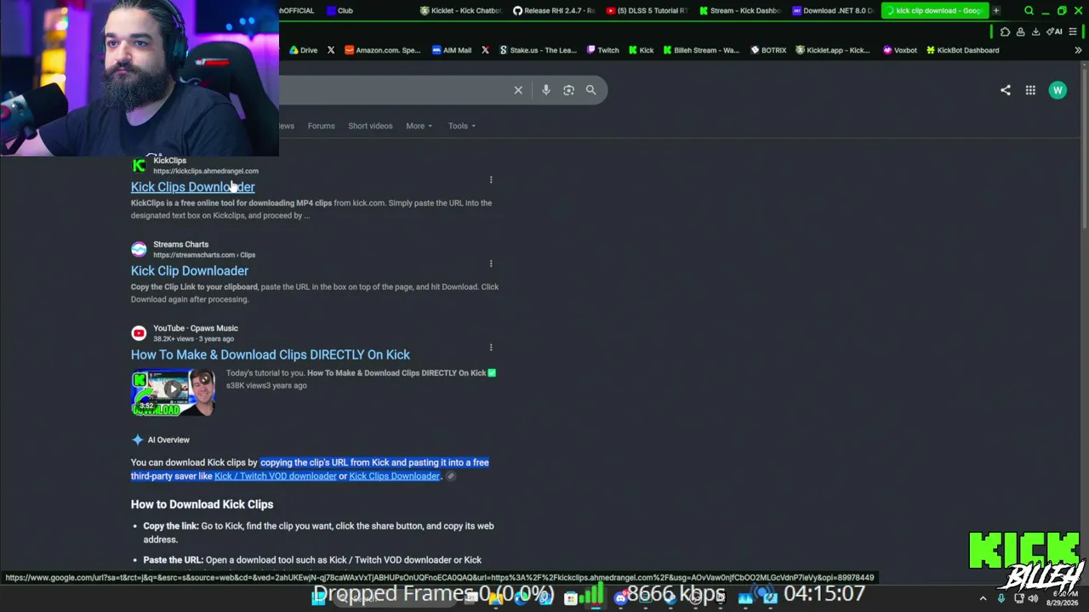Filter results by Short videos
The image size is (1089, 612).
coord(370,126)
